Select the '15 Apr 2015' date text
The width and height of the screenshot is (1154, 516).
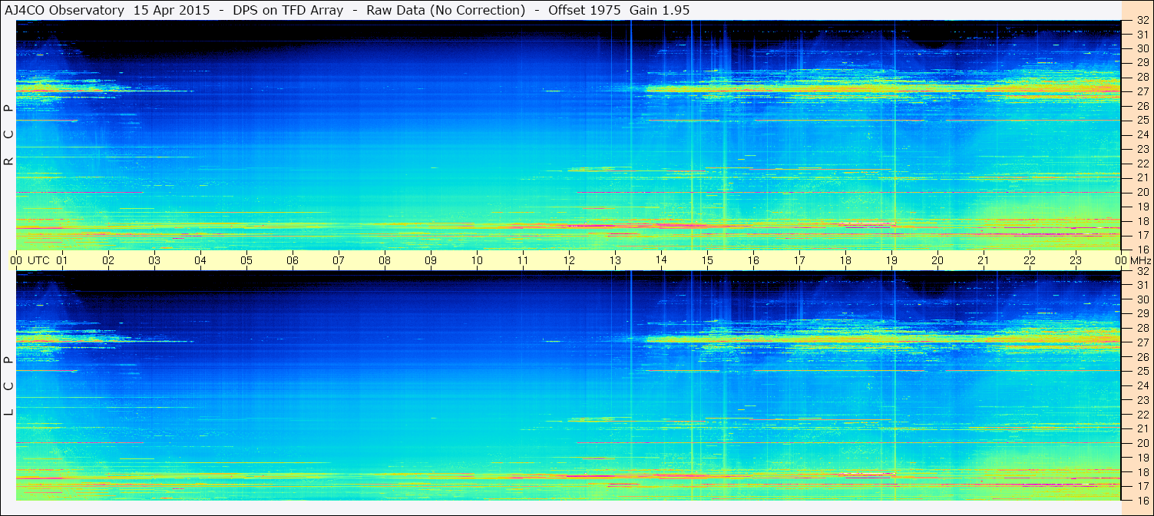coord(173,10)
